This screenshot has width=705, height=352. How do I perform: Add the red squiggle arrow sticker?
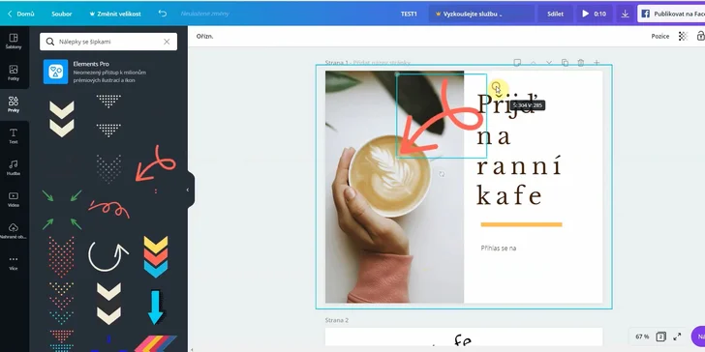[x=108, y=209]
